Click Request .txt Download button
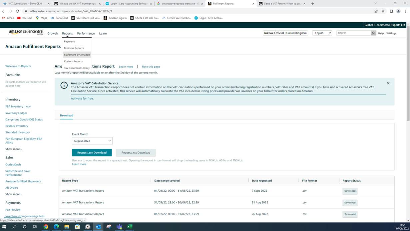 pos(136,152)
